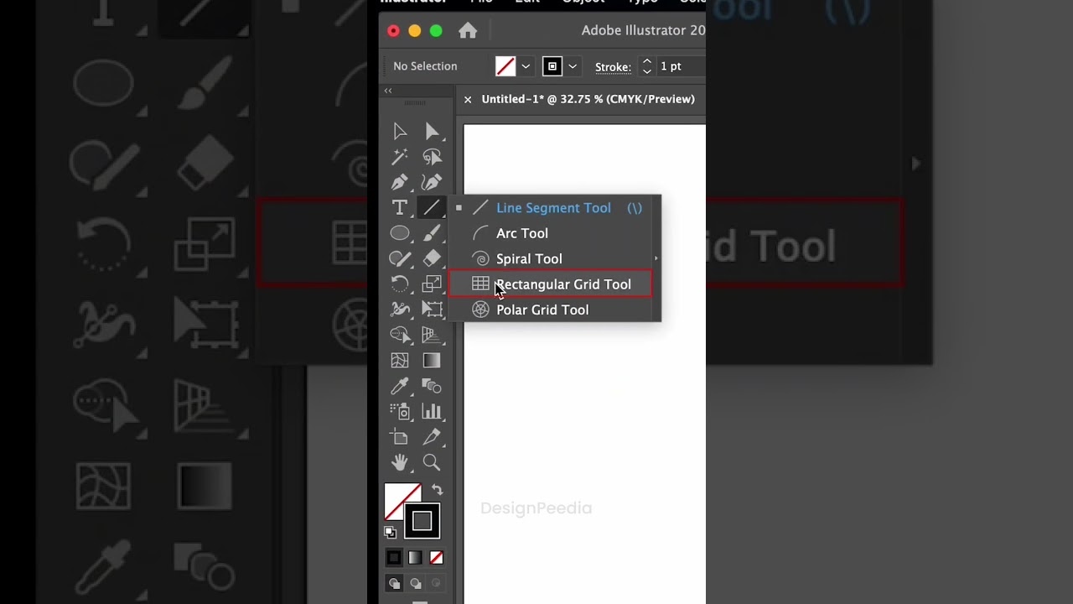The width and height of the screenshot is (1073, 604).
Task: Select the Lasso tool
Action: (x=432, y=157)
